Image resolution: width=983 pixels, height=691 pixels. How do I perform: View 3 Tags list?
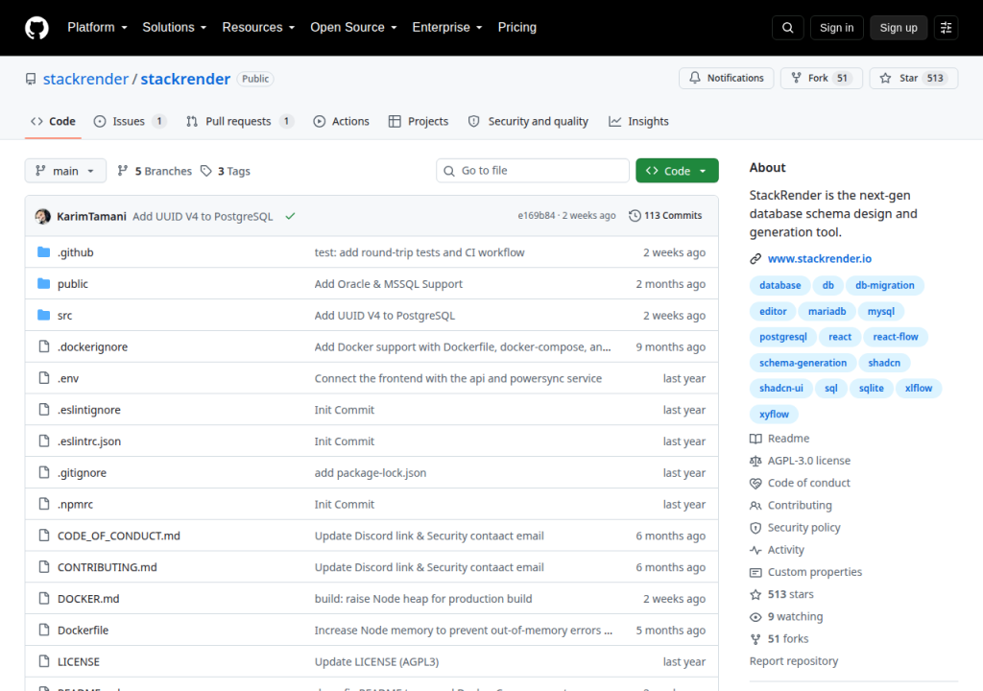pos(225,171)
